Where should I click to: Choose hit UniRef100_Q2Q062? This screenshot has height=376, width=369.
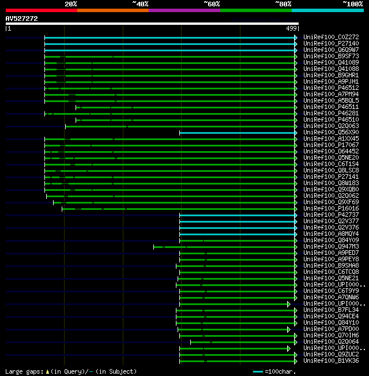point(331,196)
